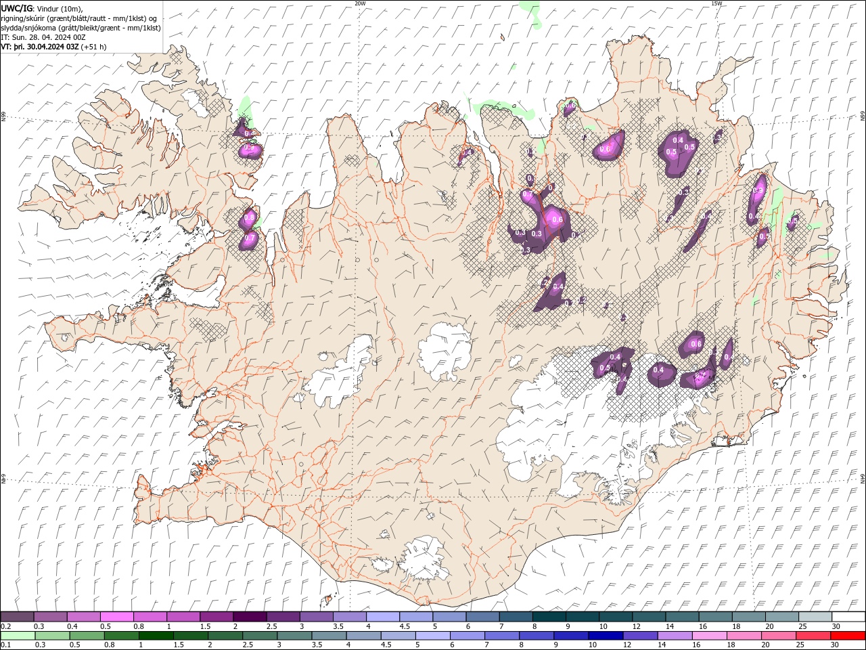Choose the top-row swatch labeled 6
The image size is (866, 650).
coord(483,617)
